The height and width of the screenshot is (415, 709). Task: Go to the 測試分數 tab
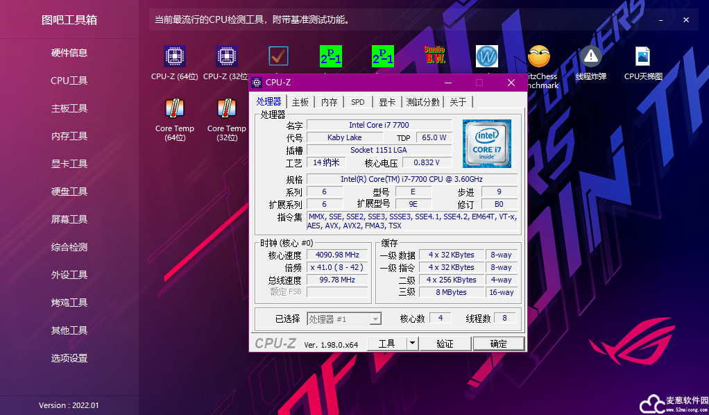[x=422, y=102]
